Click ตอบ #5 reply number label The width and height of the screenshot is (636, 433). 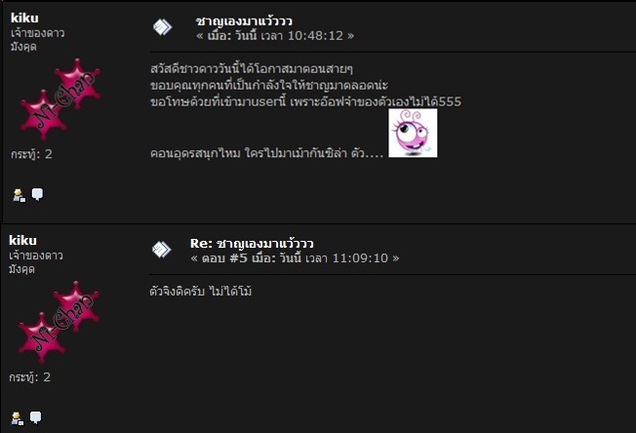pyautogui.click(x=224, y=258)
